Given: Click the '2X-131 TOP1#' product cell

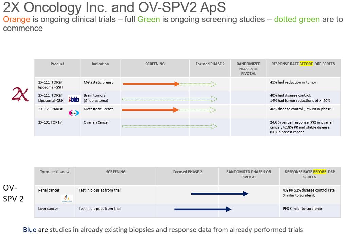Looking at the screenshot, I should (x=50, y=122).
